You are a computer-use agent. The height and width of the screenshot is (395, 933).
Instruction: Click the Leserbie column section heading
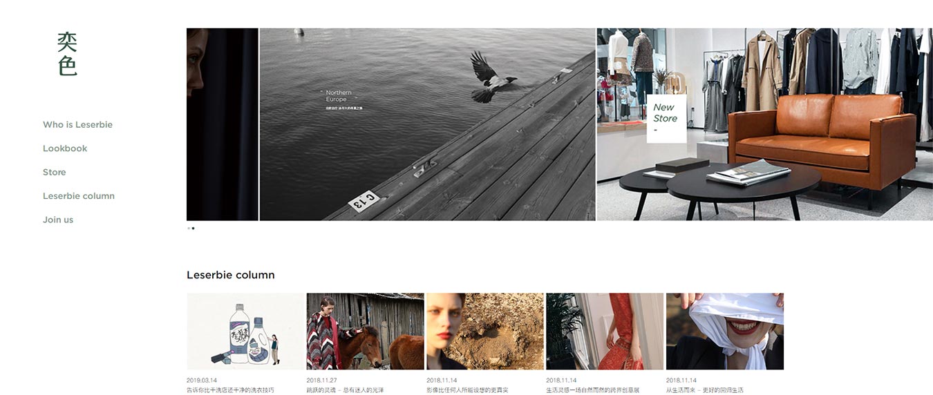coord(231,275)
